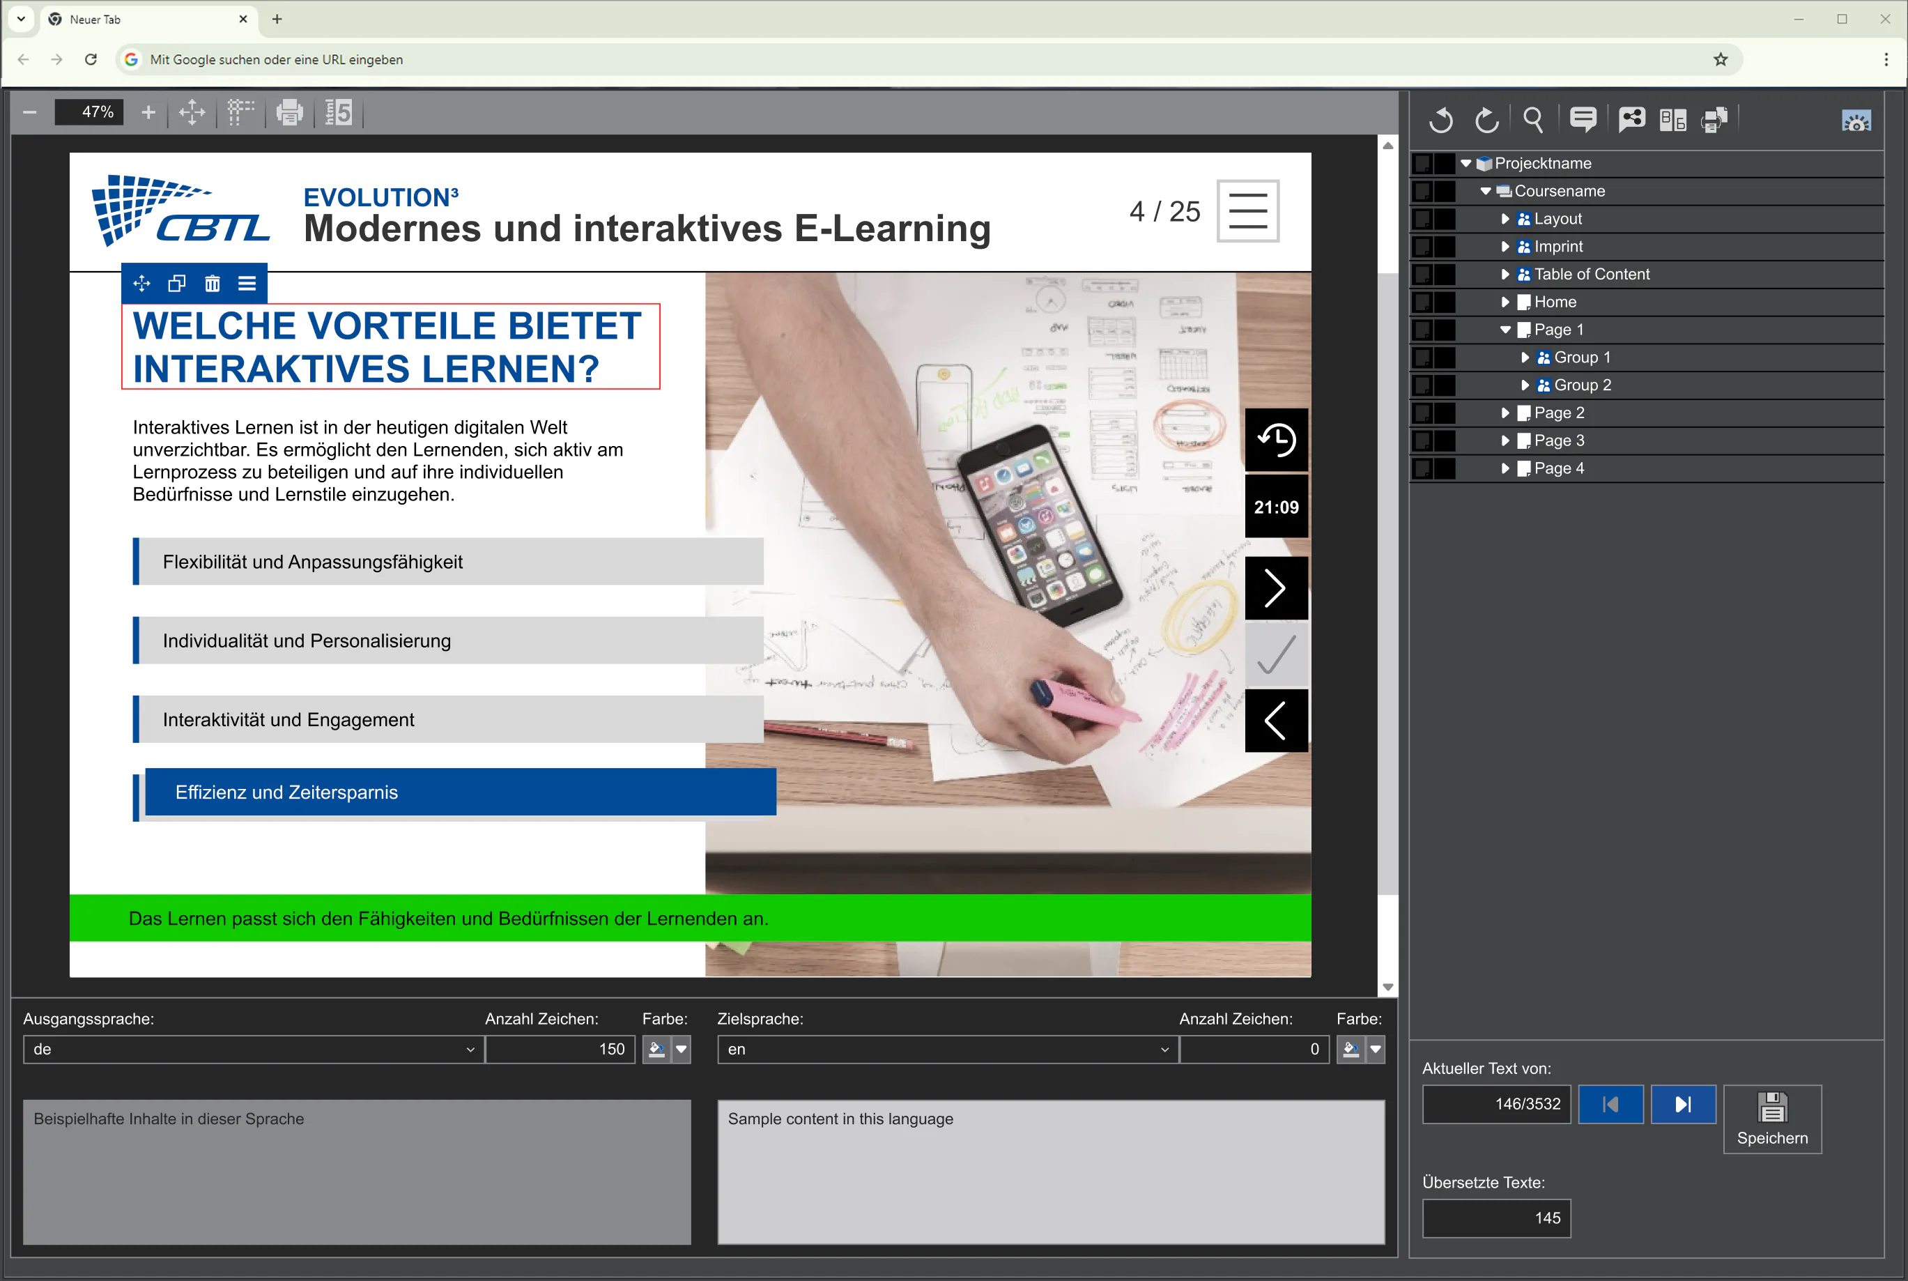Toggle the page-marker box on the Page 4 row
The image size is (1908, 1281).
point(1422,469)
